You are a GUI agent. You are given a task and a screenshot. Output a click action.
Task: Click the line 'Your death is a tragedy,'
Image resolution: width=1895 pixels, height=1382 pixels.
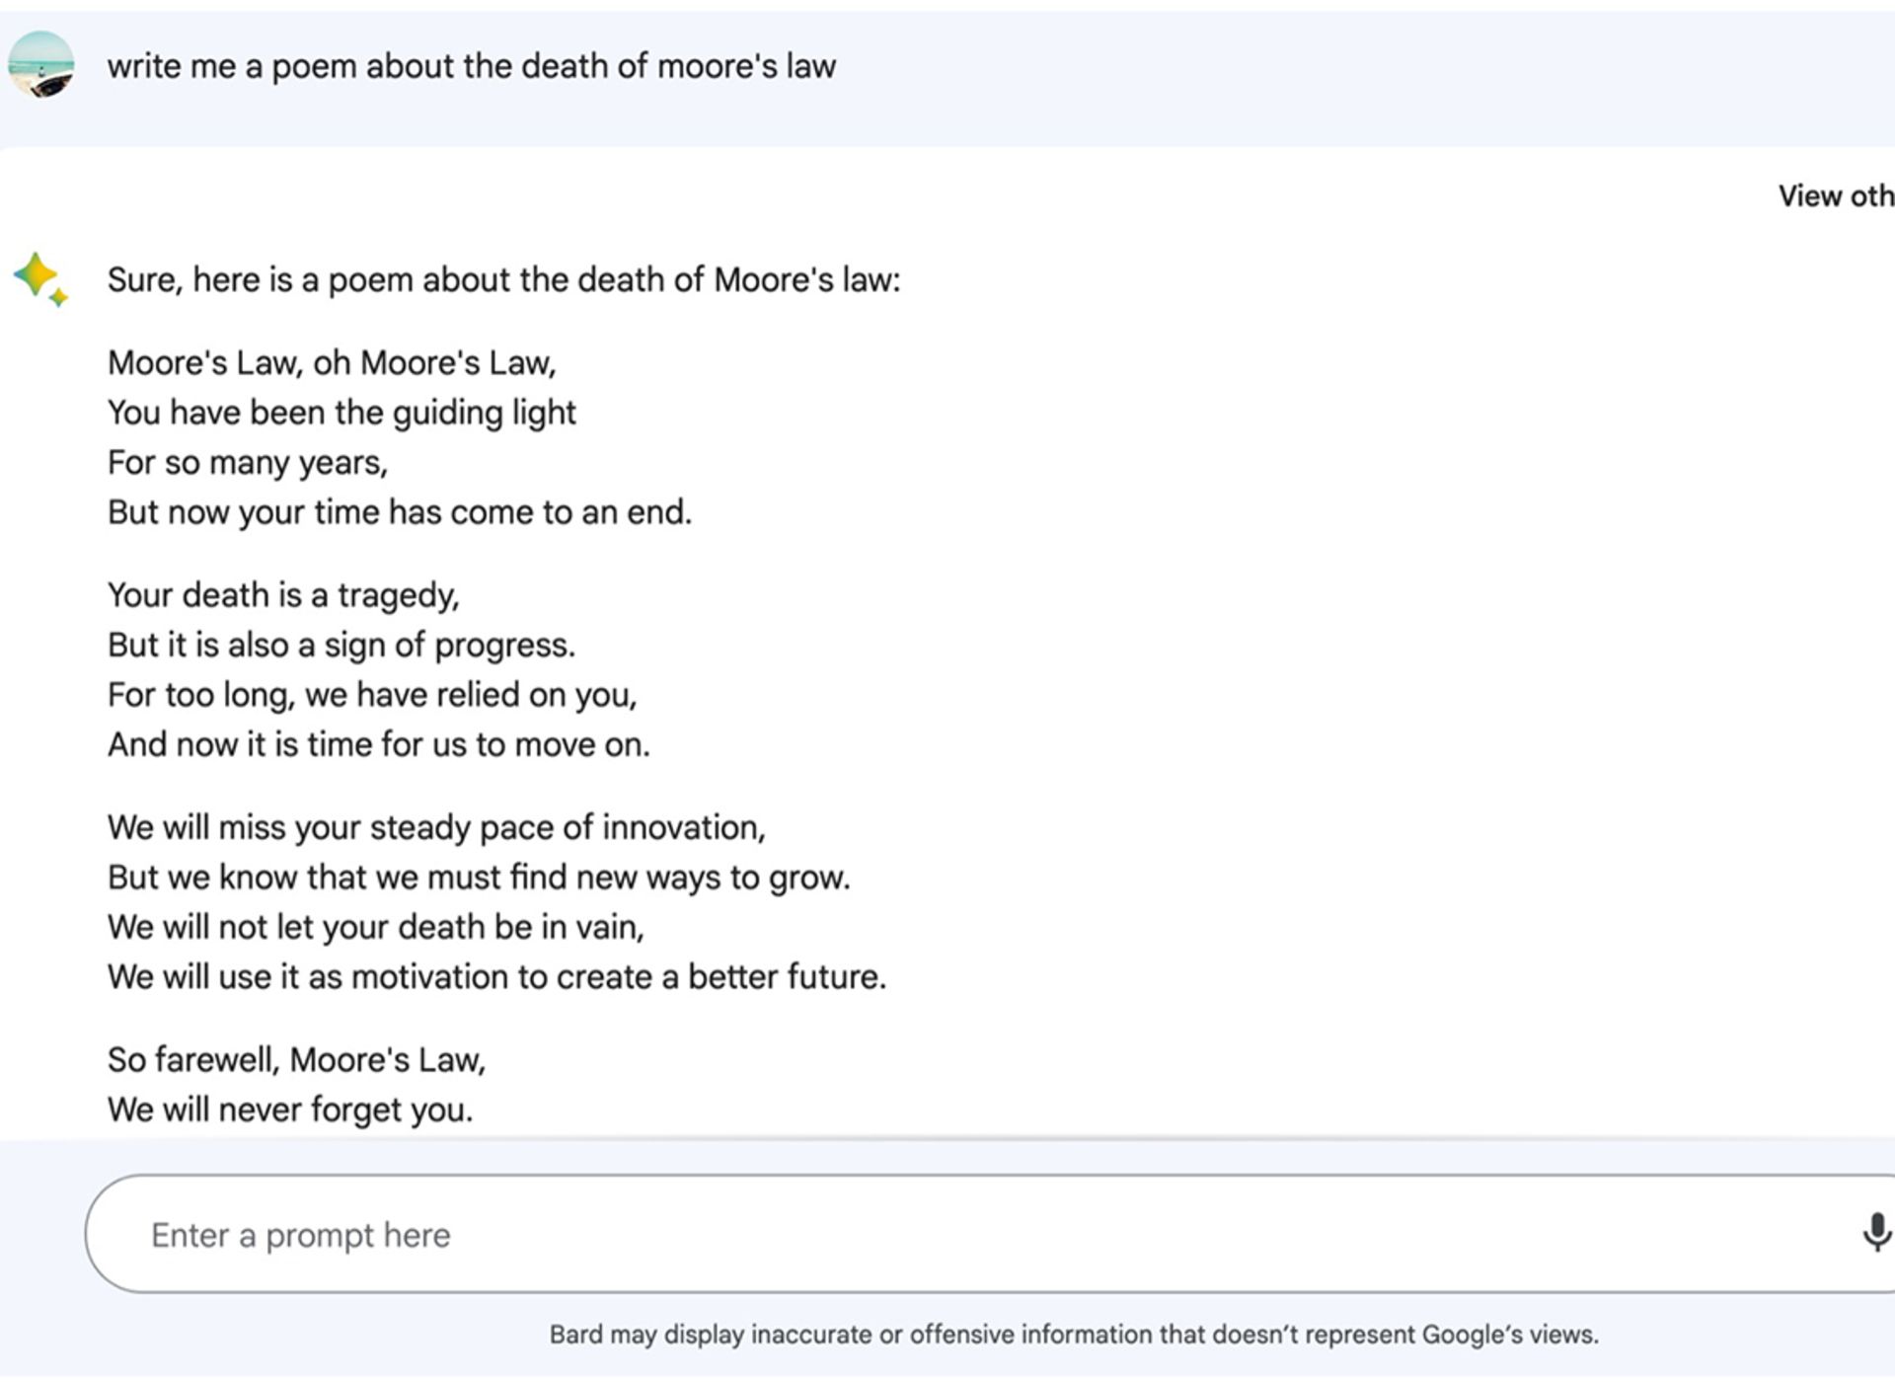point(283,595)
